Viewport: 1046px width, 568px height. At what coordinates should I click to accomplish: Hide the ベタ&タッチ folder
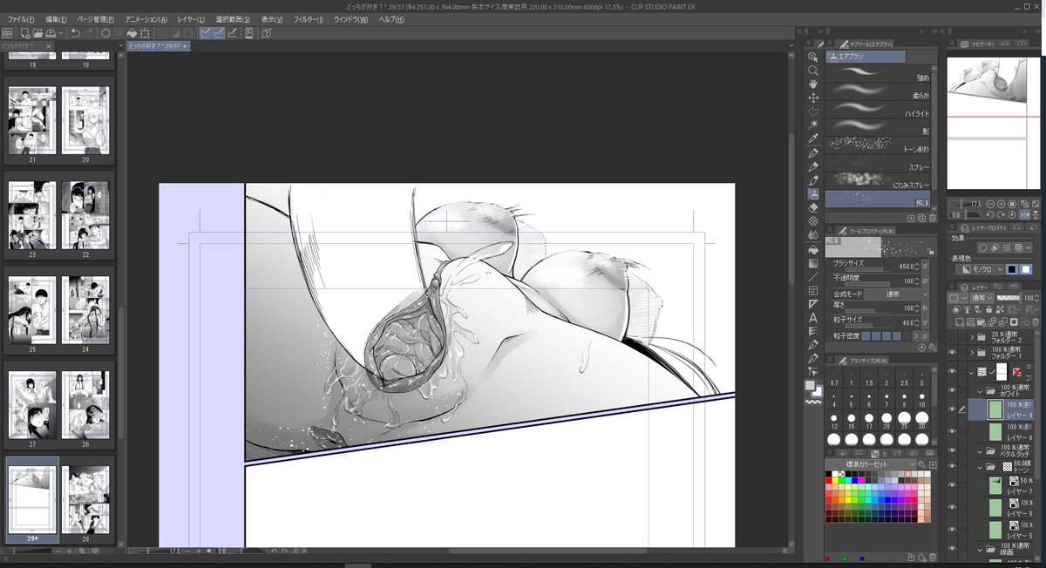[952, 451]
